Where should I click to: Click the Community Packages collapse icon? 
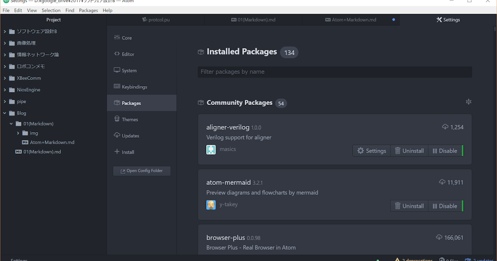coord(469,102)
